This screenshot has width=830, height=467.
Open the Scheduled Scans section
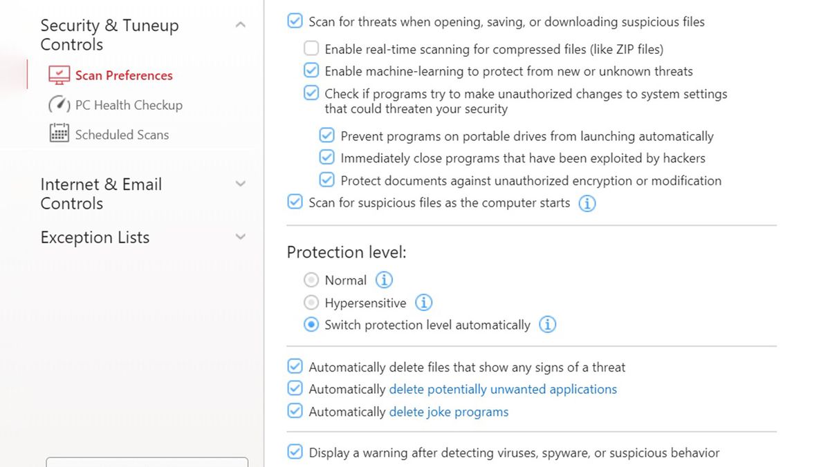(122, 134)
